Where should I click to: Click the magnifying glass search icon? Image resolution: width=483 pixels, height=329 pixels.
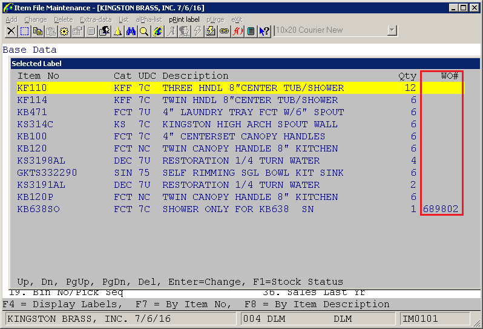tap(144, 31)
